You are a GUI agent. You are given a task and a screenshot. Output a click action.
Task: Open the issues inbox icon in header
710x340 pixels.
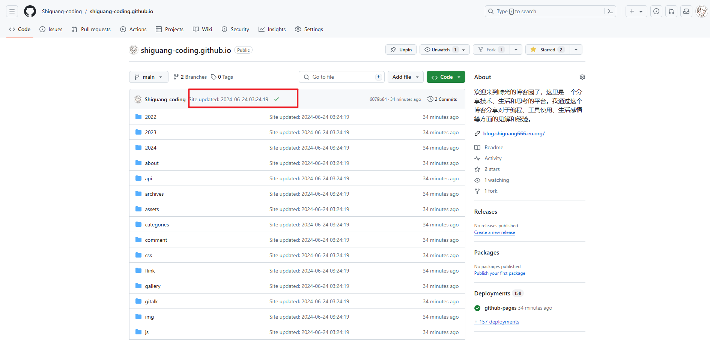[x=656, y=11]
